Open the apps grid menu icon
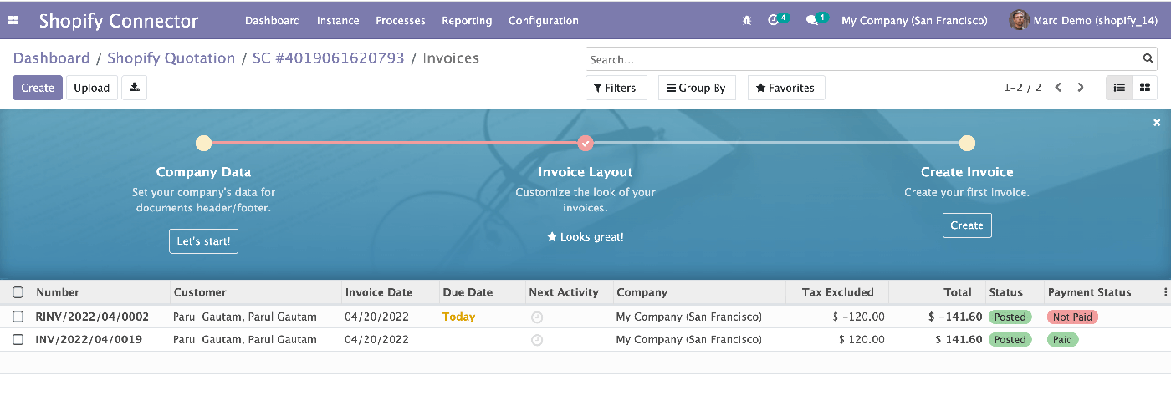 tap(13, 20)
